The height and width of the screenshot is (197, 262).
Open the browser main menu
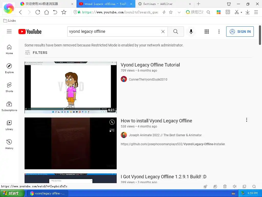point(256,12)
